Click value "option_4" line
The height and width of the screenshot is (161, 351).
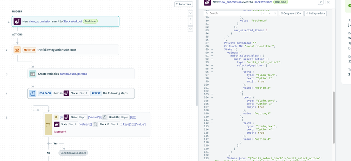(x=257, y=139)
